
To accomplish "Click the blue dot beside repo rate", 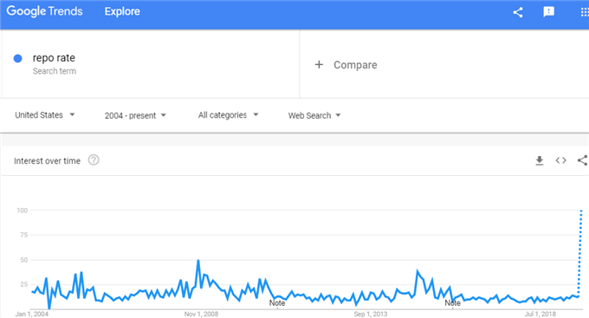I will pyautogui.click(x=17, y=58).
